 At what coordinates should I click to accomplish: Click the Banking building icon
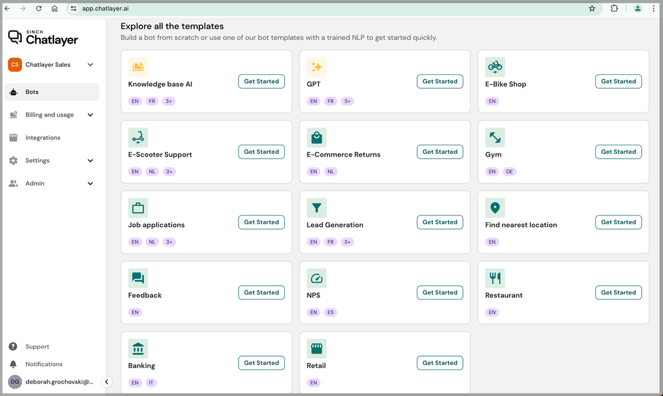138,349
